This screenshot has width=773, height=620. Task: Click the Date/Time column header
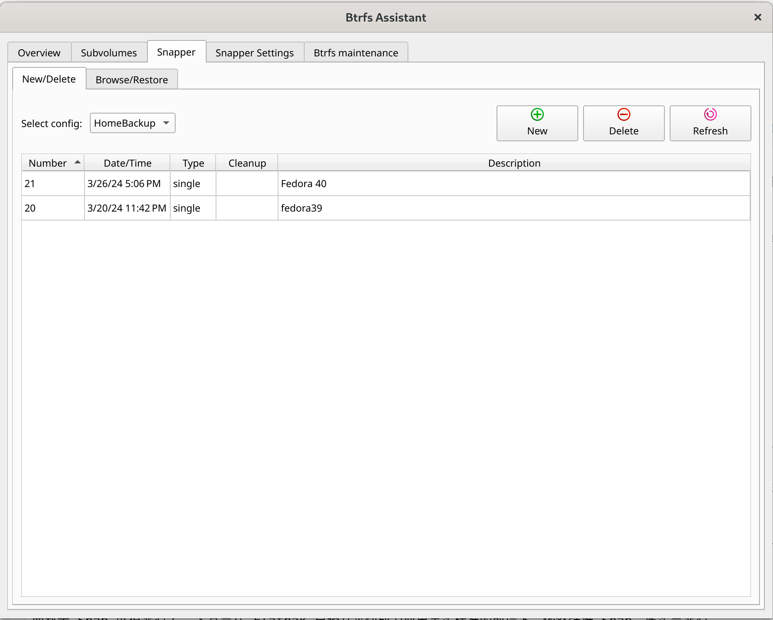point(127,163)
